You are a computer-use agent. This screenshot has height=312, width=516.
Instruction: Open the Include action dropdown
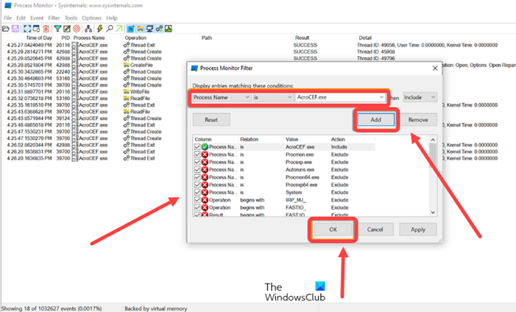(420, 97)
